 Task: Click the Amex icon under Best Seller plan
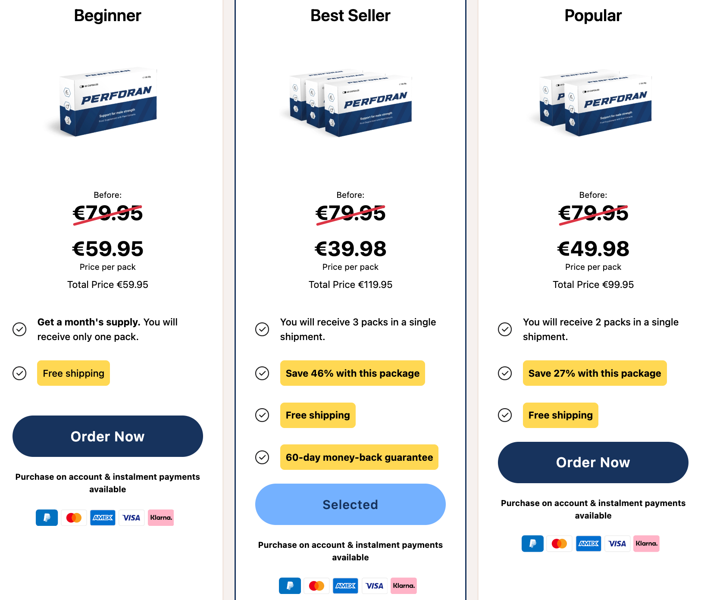(345, 586)
